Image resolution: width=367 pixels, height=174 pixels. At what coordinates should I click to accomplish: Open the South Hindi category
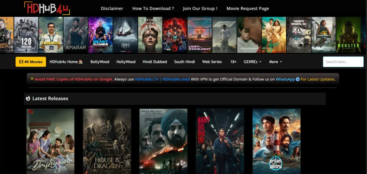pyautogui.click(x=185, y=62)
